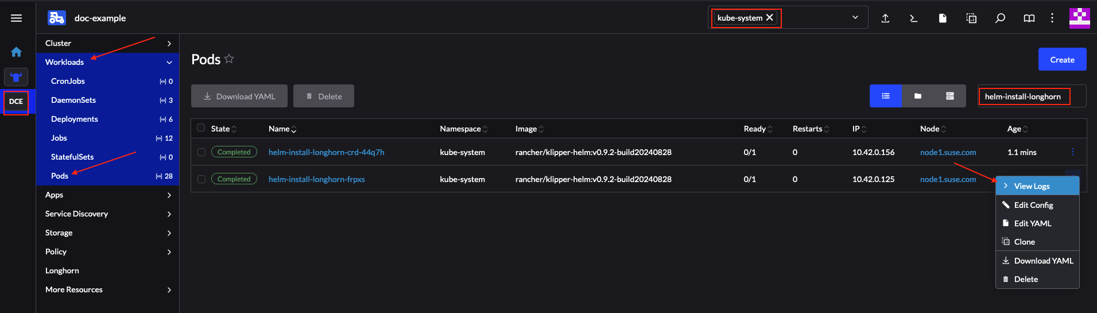Click the user avatar icon
Viewport: 1097px width, 313px height.
tap(1079, 18)
